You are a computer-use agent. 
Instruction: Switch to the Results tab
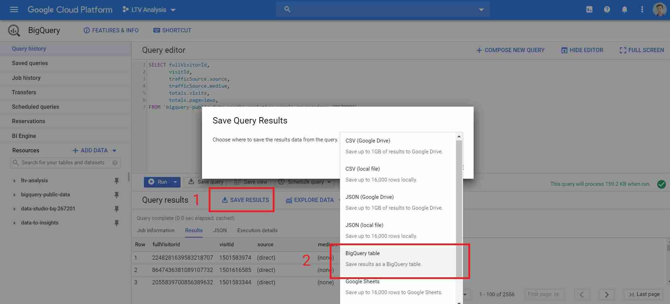[194, 230]
